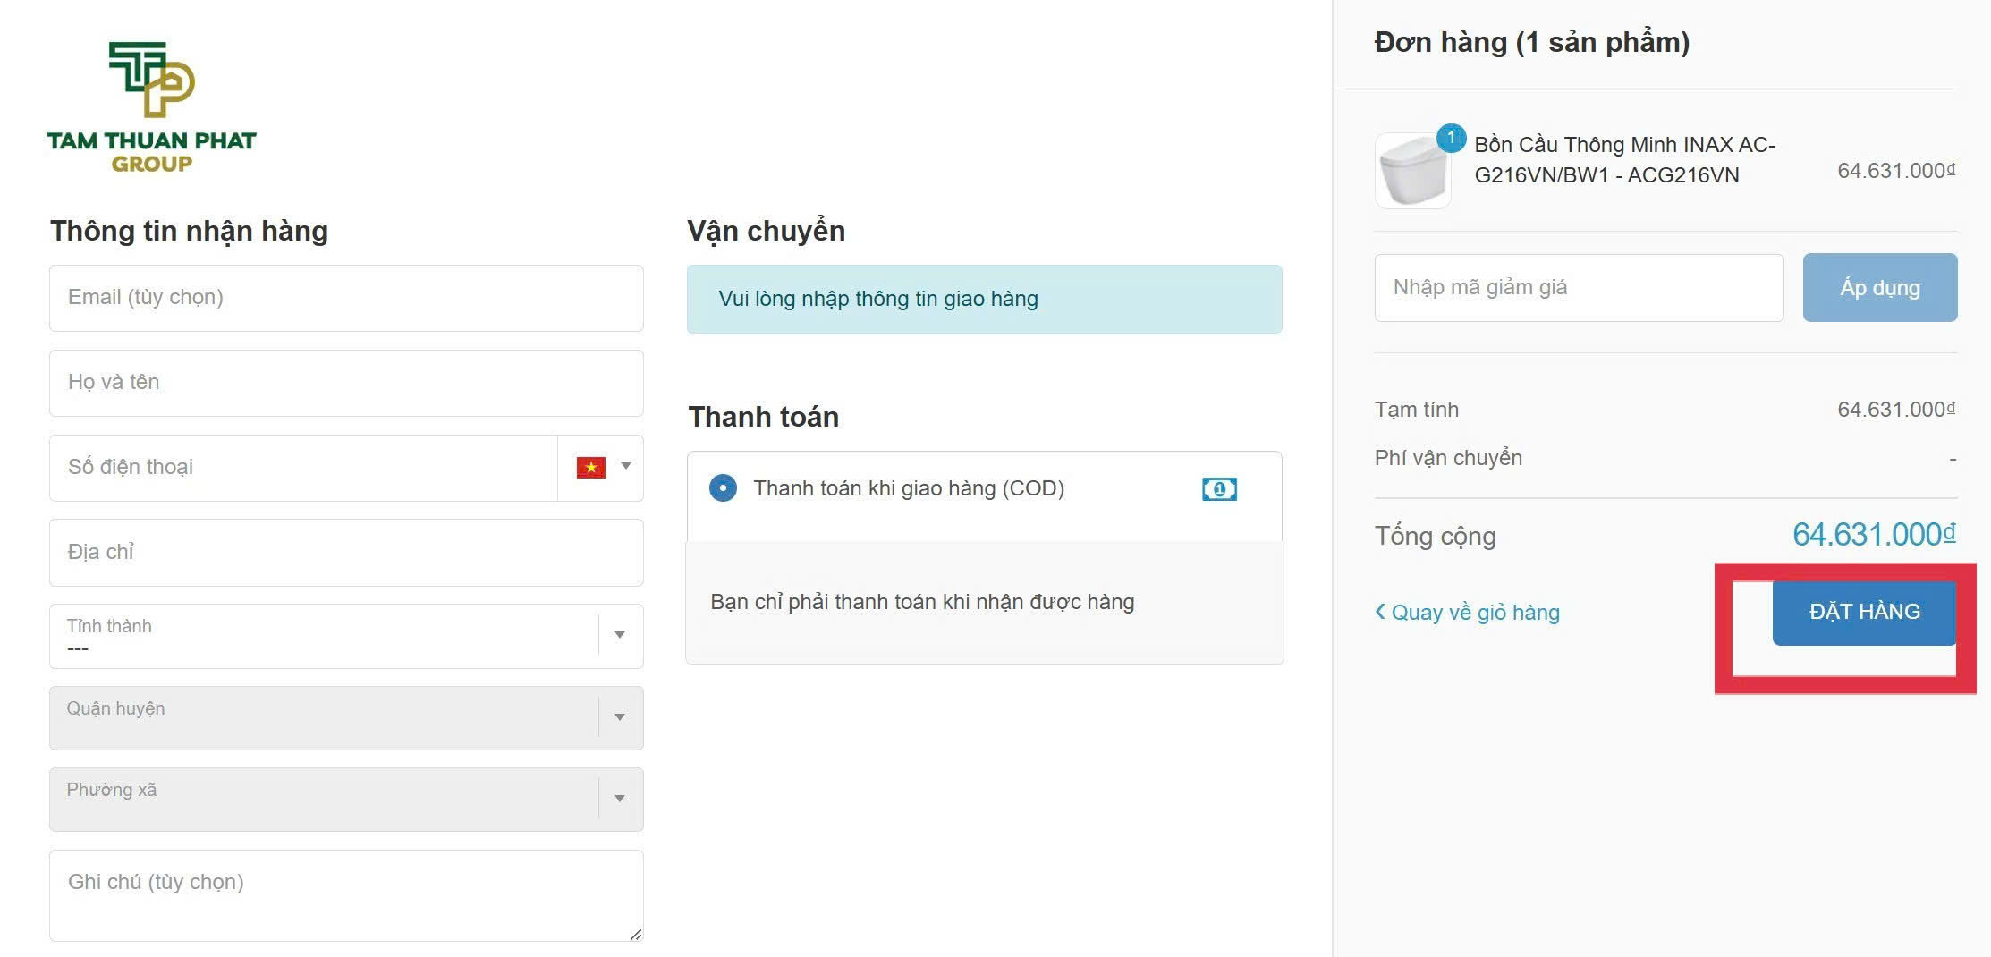Click the Nhập mã giảm giá field
The height and width of the screenshot is (957, 1991).
[x=1579, y=288]
